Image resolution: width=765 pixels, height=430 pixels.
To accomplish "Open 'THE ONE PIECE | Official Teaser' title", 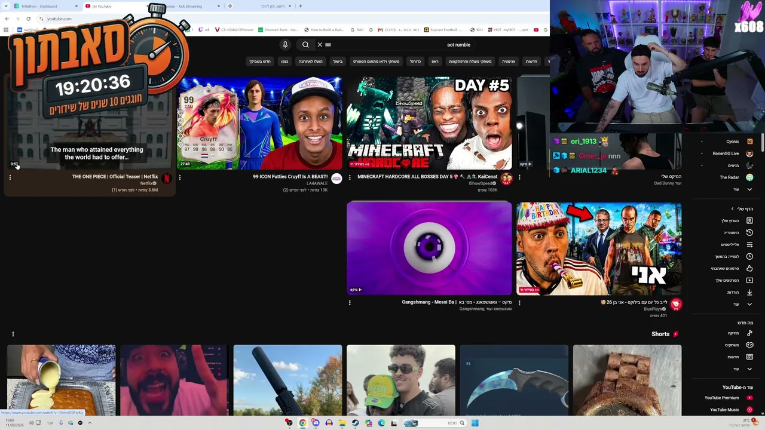I will (x=115, y=177).
